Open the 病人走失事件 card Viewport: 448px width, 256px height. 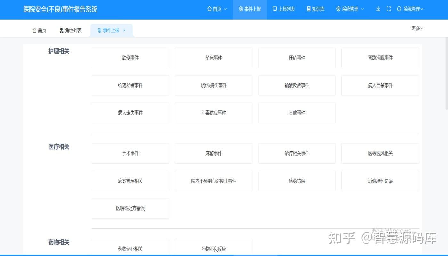(x=130, y=113)
